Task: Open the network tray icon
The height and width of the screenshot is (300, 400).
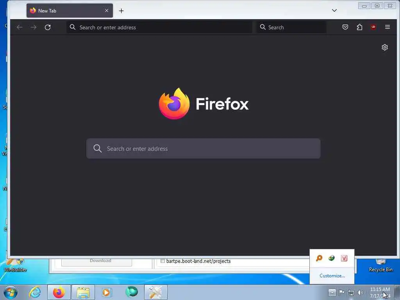Action: point(351,293)
